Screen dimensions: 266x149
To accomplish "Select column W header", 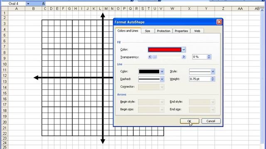I will [172, 9].
